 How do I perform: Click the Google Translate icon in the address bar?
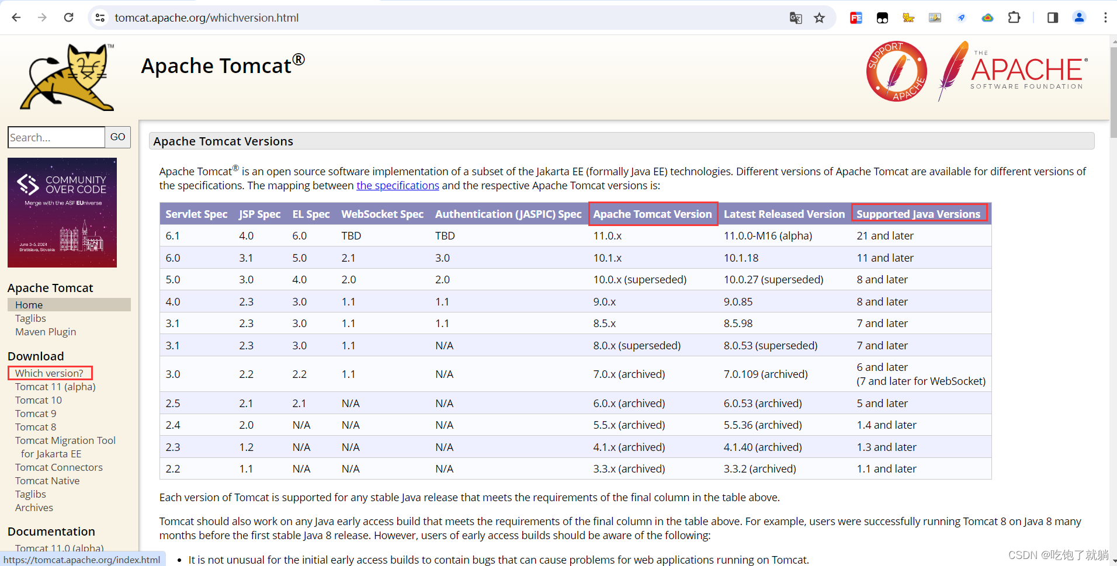pyautogui.click(x=796, y=18)
